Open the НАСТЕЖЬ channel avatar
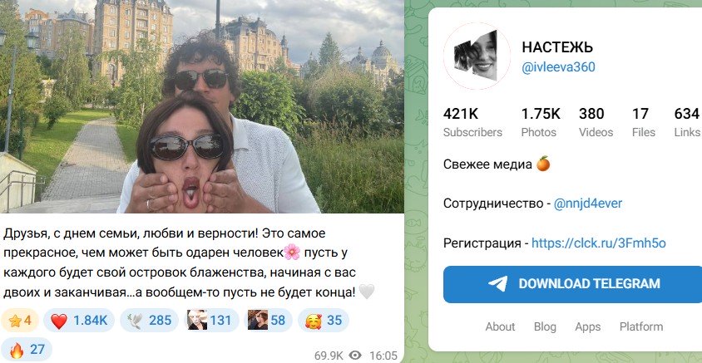702x363 pixels. (x=477, y=56)
